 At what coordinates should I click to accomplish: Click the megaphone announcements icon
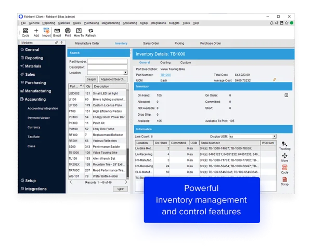(x=277, y=23)
